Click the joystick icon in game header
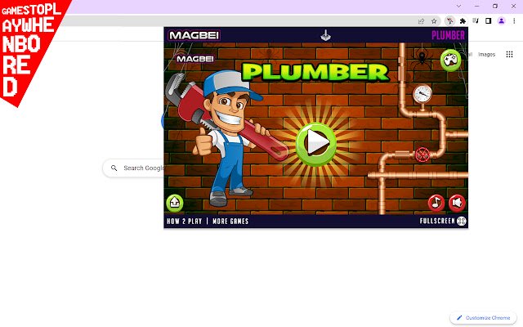The height and width of the screenshot is (327, 523). [325, 35]
